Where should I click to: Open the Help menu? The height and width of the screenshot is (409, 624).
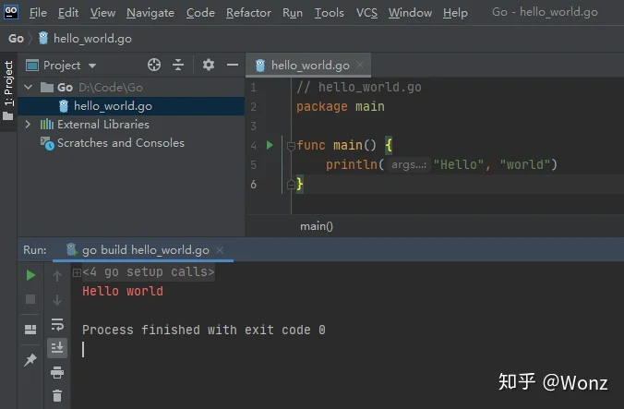[x=455, y=13]
